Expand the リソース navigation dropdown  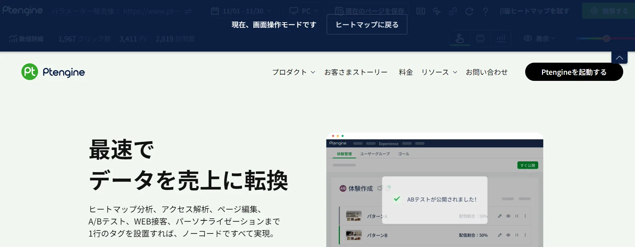pos(439,72)
